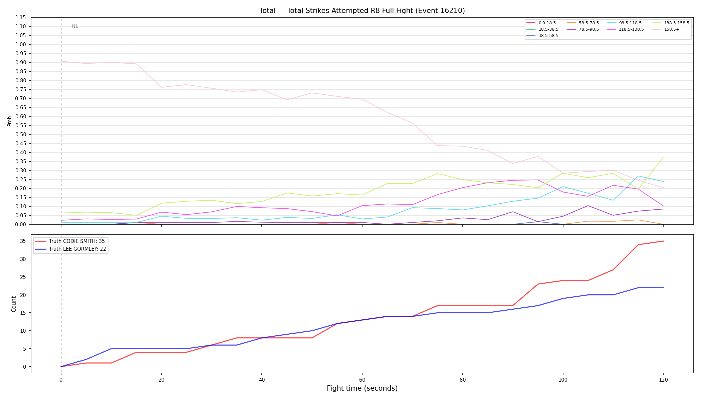Click the 0.10 tick on the Prob axis
The image size is (701, 400).
point(21,206)
